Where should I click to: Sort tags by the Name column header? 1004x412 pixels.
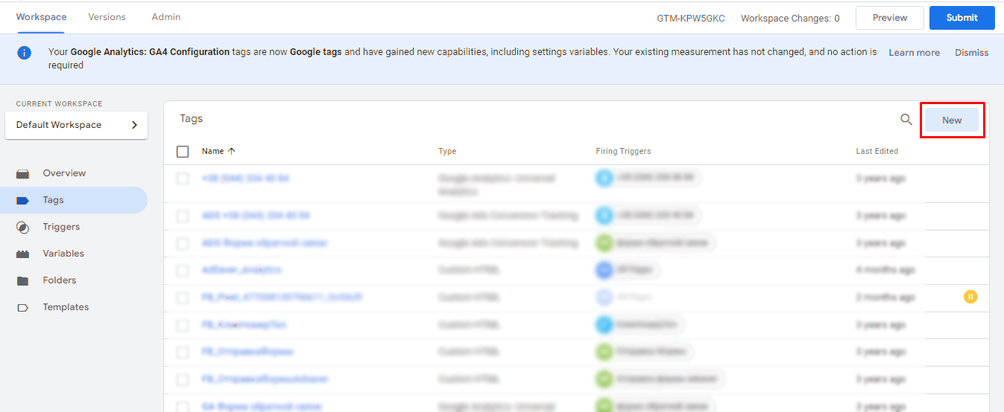point(212,151)
